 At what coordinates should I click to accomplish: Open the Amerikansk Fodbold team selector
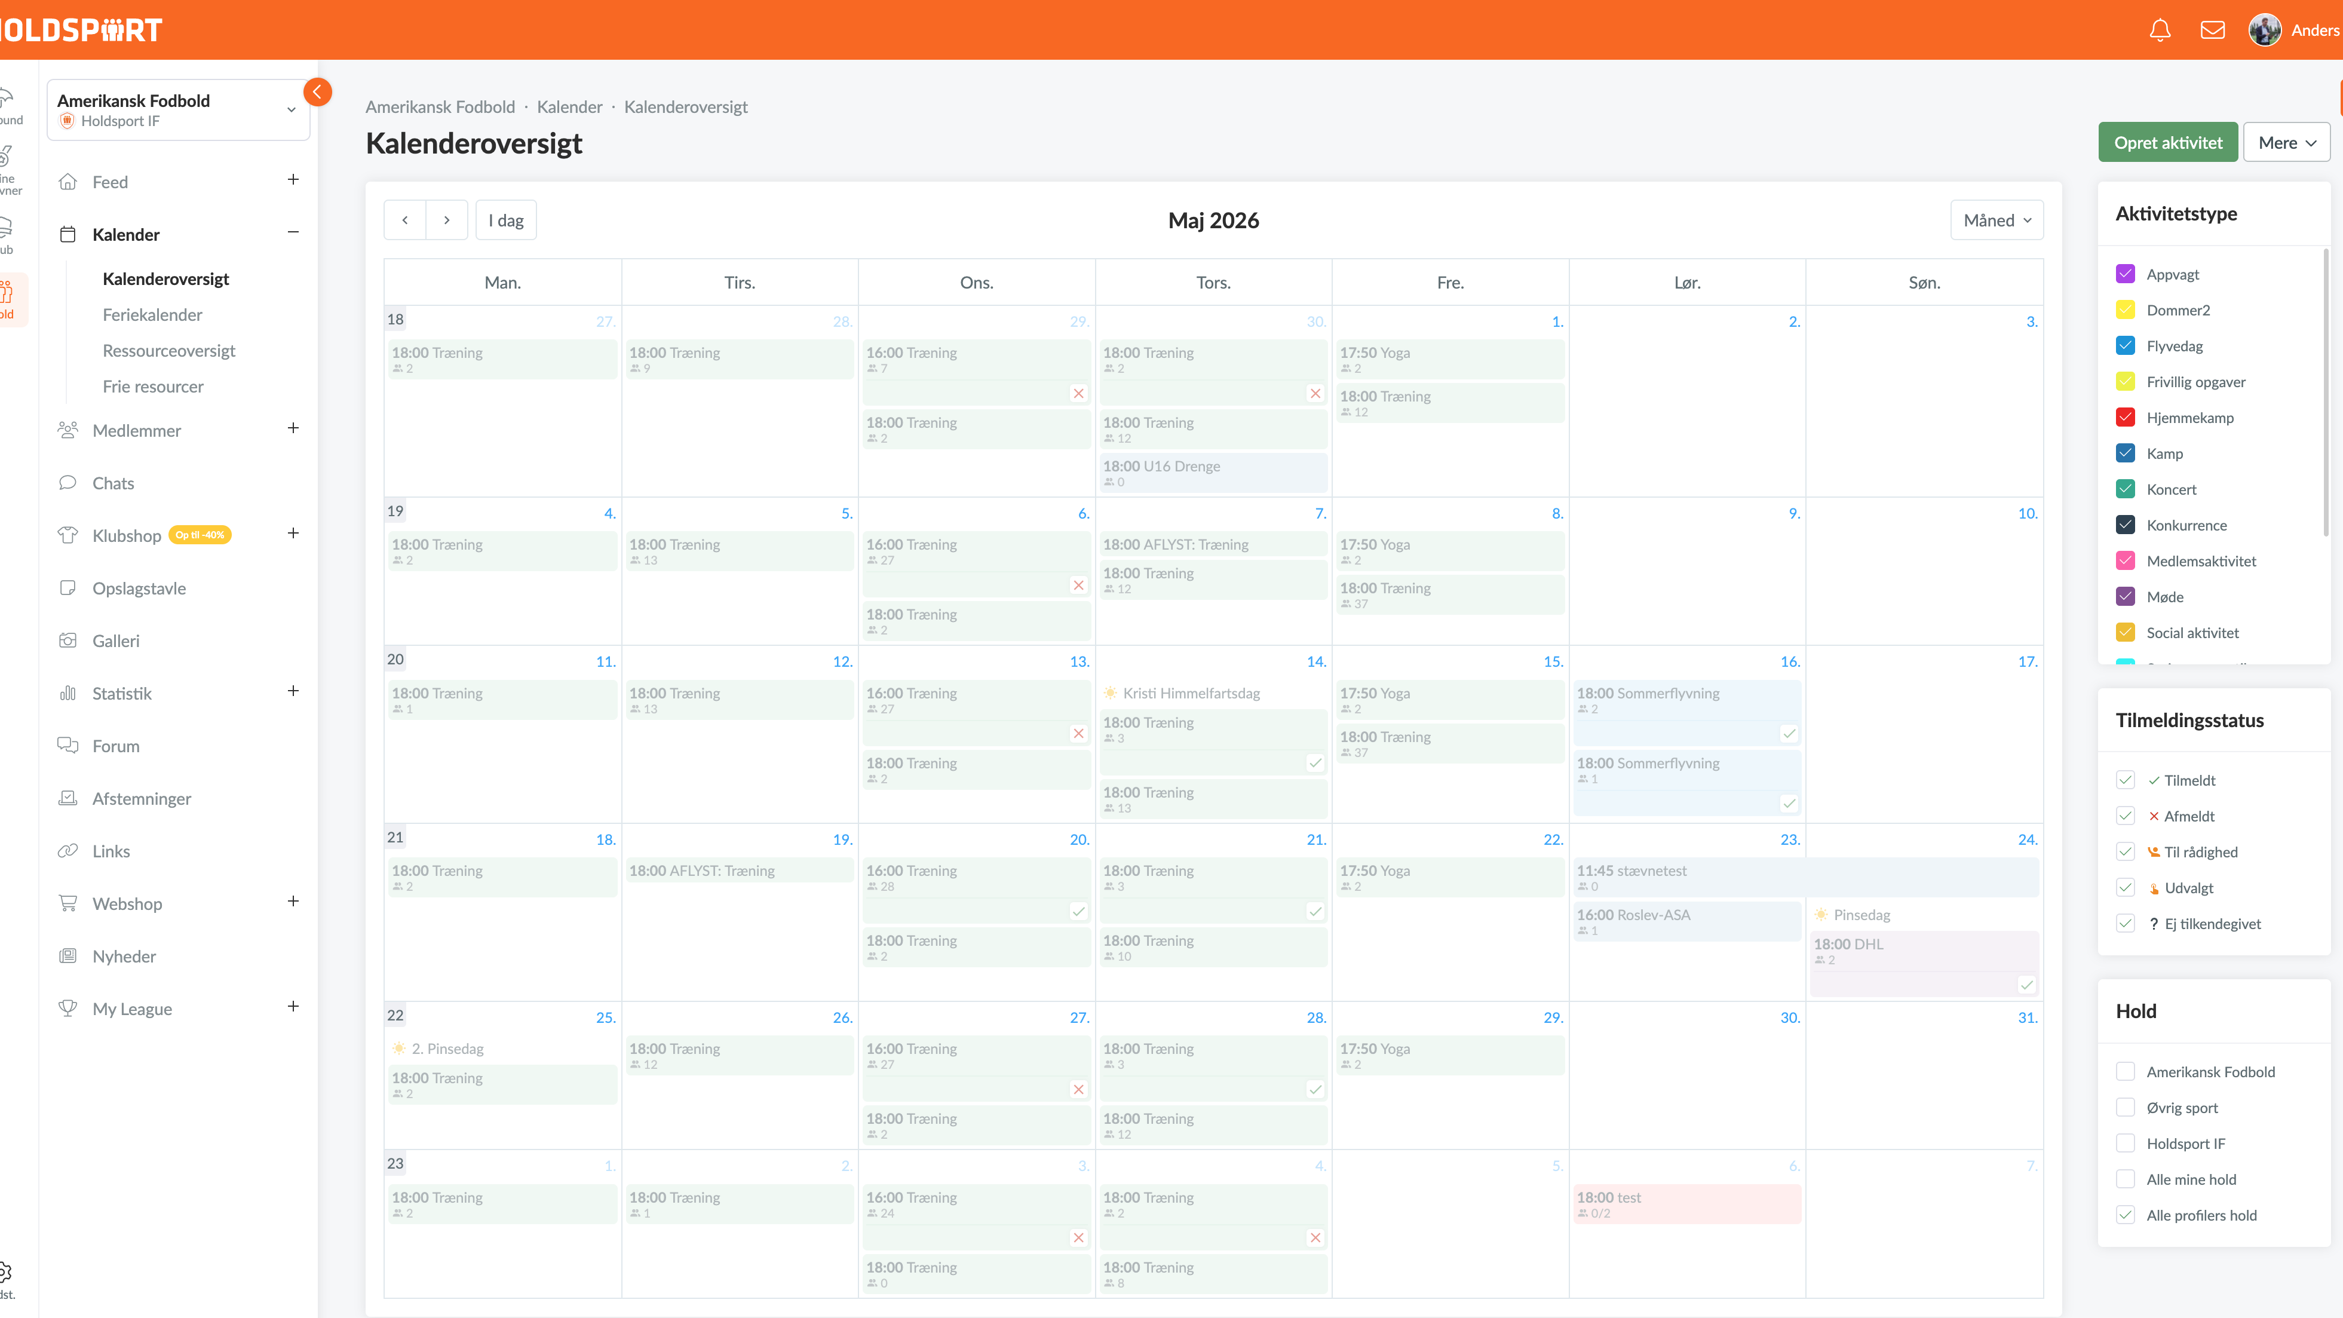pyautogui.click(x=178, y=110)
